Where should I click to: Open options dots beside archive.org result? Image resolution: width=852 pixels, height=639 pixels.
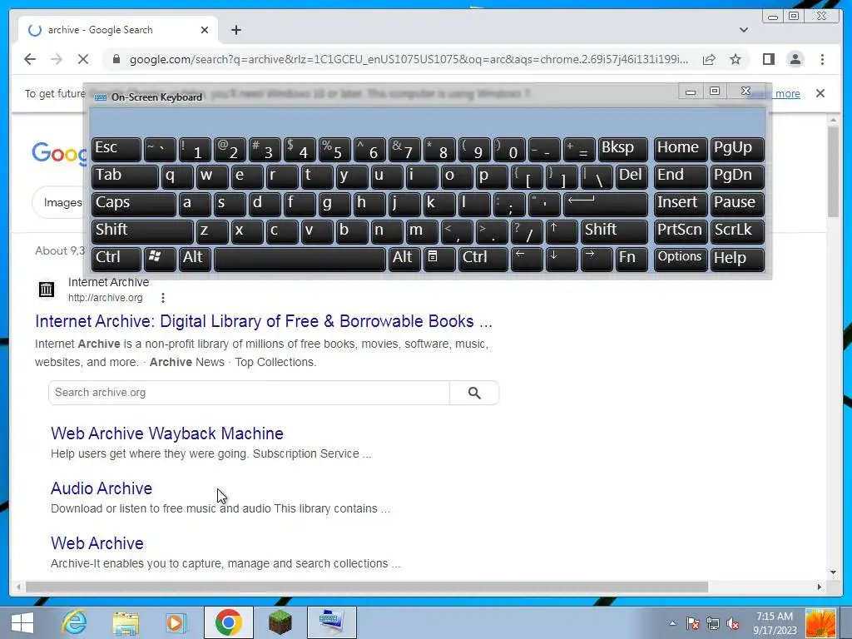tap(163, 297)
